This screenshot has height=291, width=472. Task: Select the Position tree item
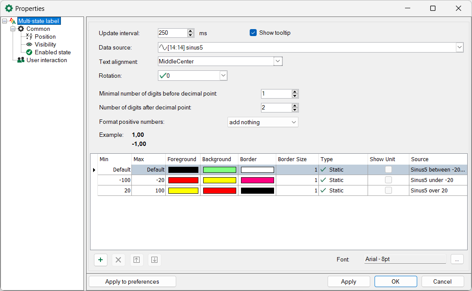45,36
